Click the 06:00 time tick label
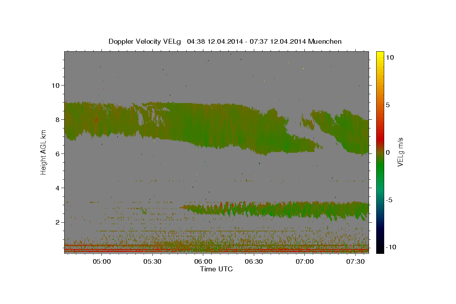Viewport: 456px width, 304px height. 203,262
